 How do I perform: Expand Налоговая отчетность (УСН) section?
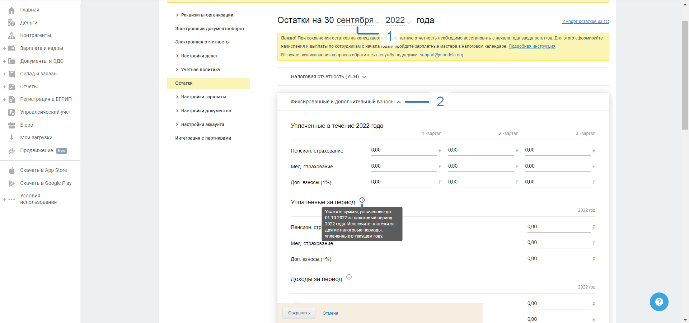point(328,77)
